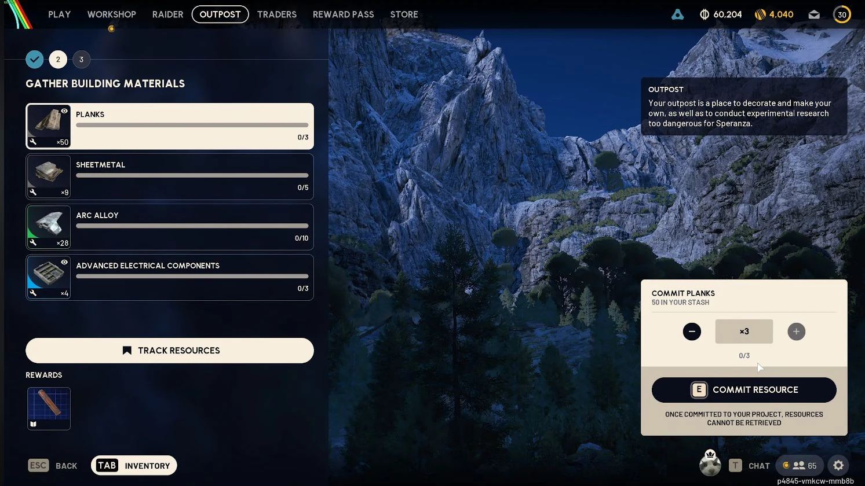Click the "GATHER BUILDING MATERIALS" heading
865x486 pixels.
(105, 84)
